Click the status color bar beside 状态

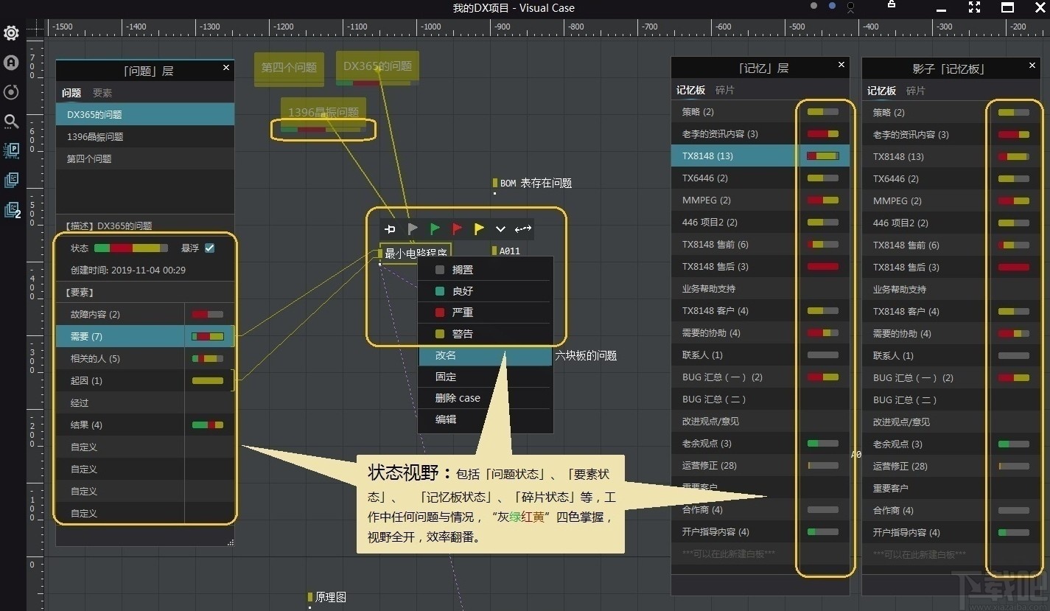click(131, 248)
